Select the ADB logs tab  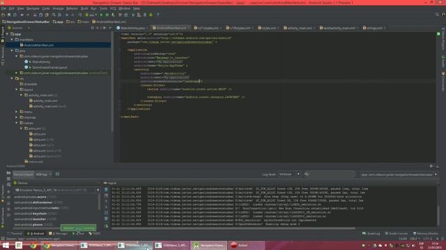click(x=43, y=174)
